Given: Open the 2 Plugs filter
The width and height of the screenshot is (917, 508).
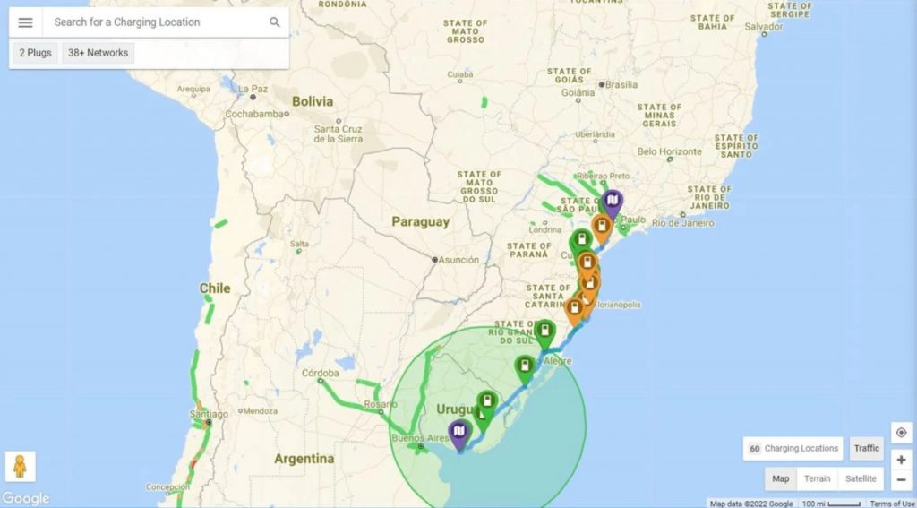Looking at the screenshot, I should click(x=35, y=53).
